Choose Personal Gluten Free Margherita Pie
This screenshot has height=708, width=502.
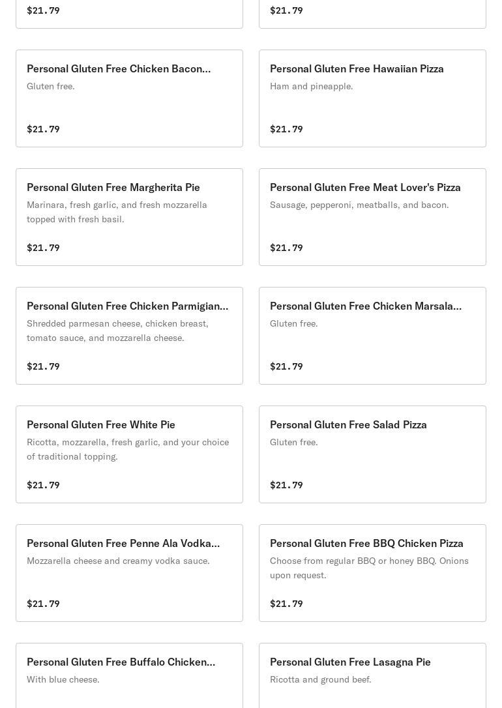[129, 217]
